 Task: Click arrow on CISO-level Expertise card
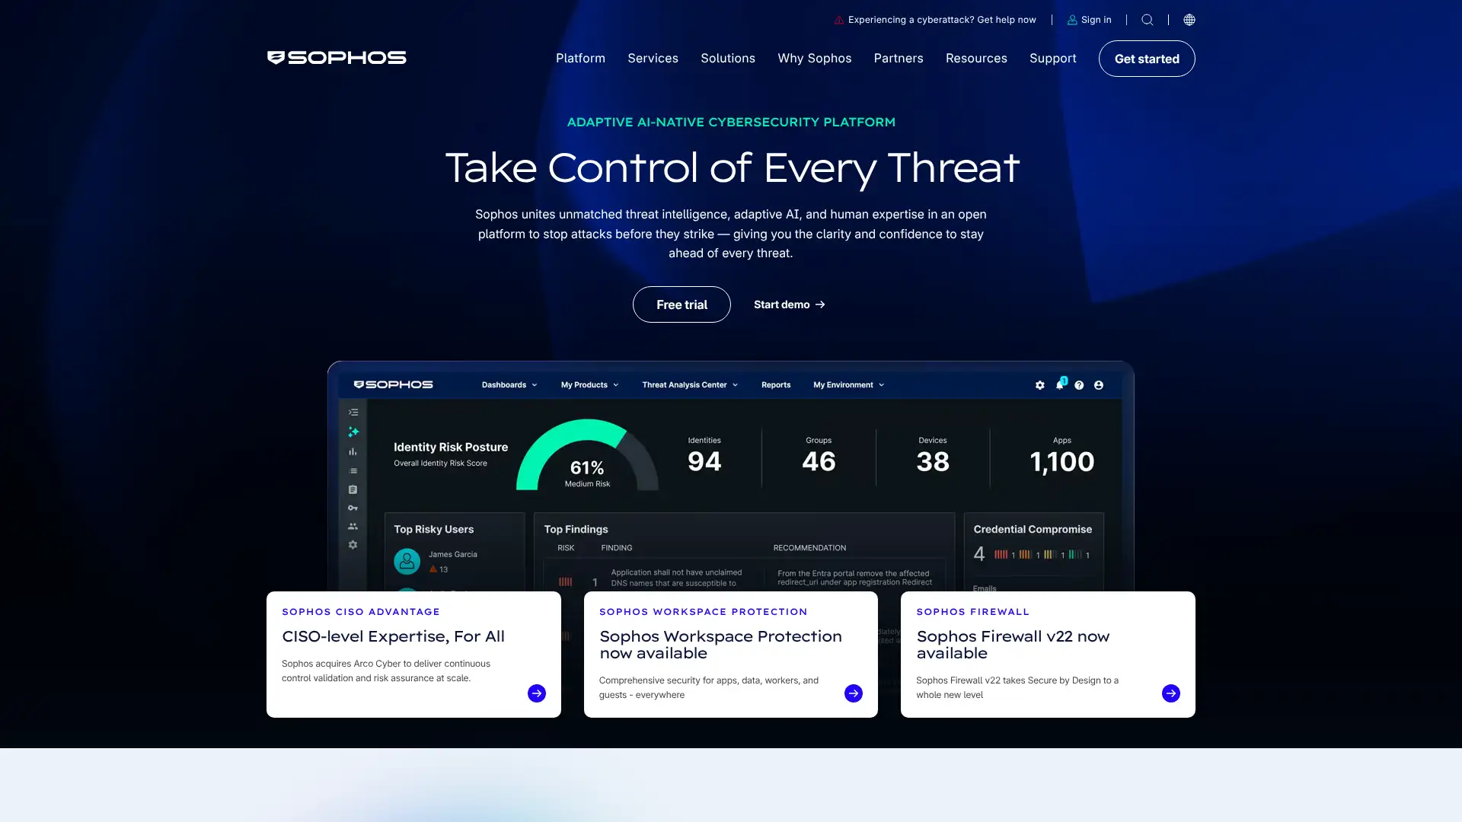[537, 693]
